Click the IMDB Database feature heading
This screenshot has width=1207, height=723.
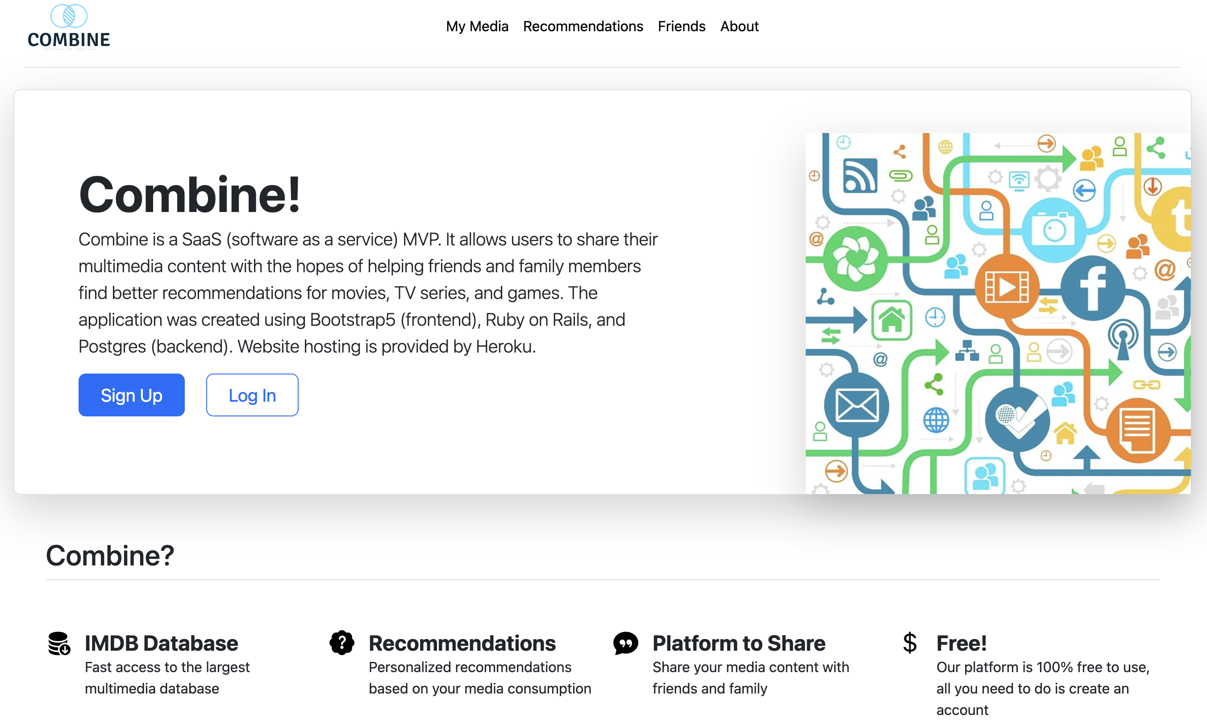161,643
